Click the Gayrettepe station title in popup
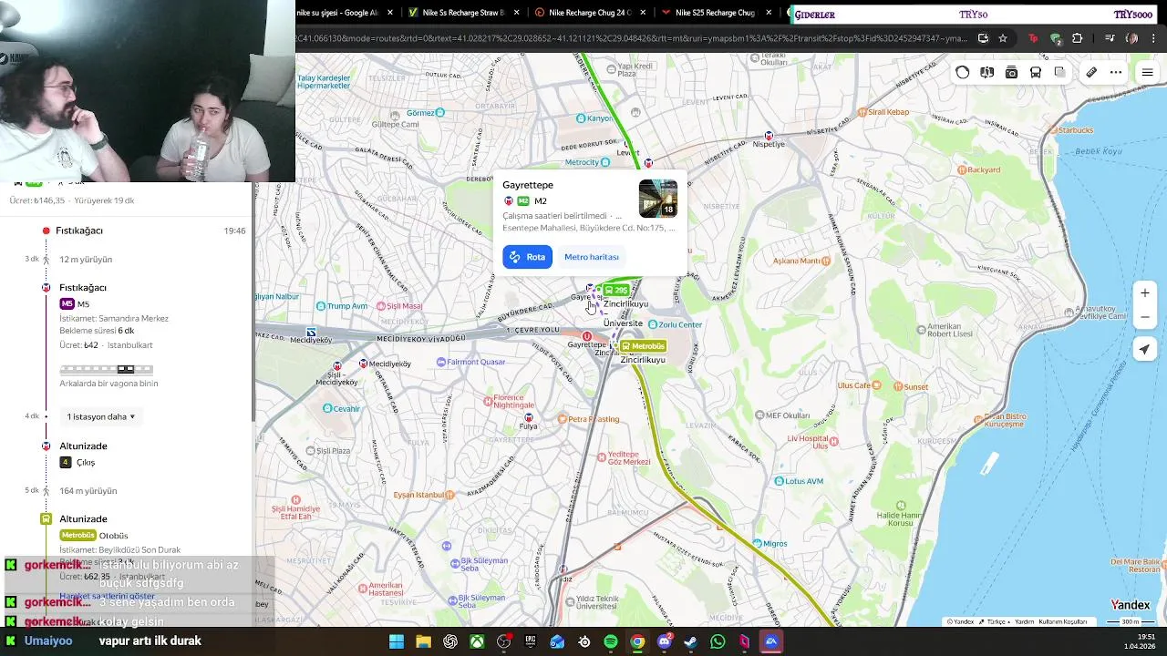The width and height of the screenshot is (1167, 656). pos(528,185)
